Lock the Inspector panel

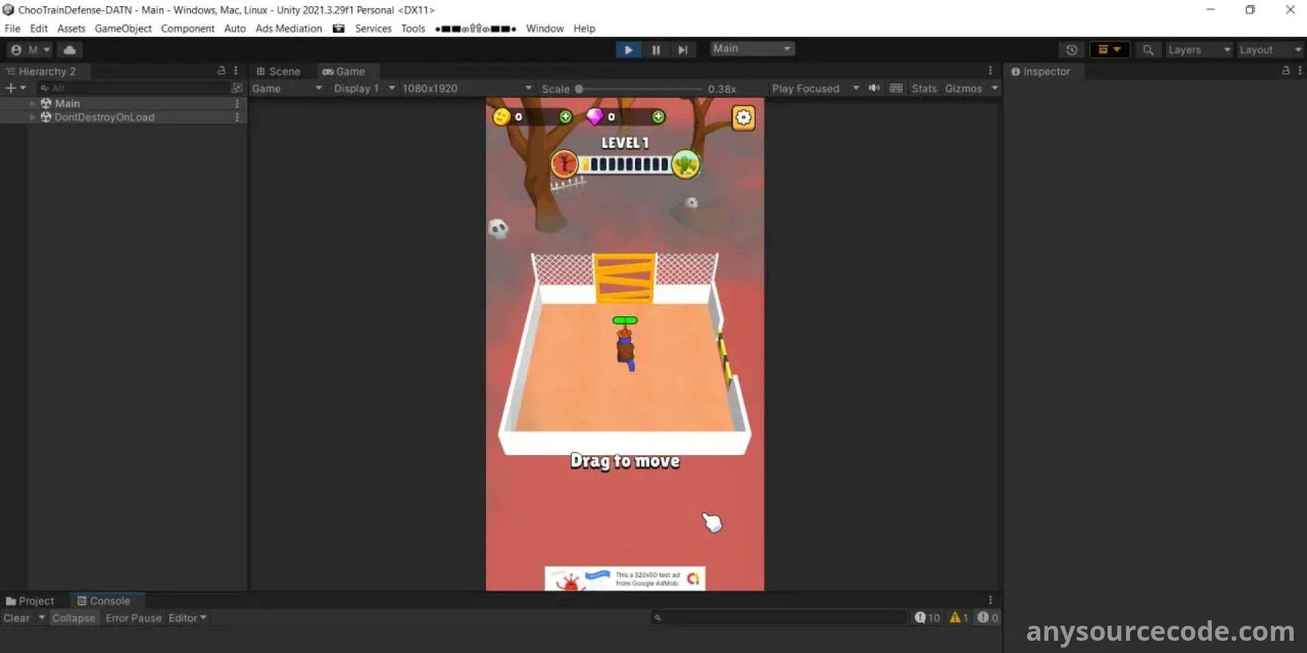tap(1285, 71)
